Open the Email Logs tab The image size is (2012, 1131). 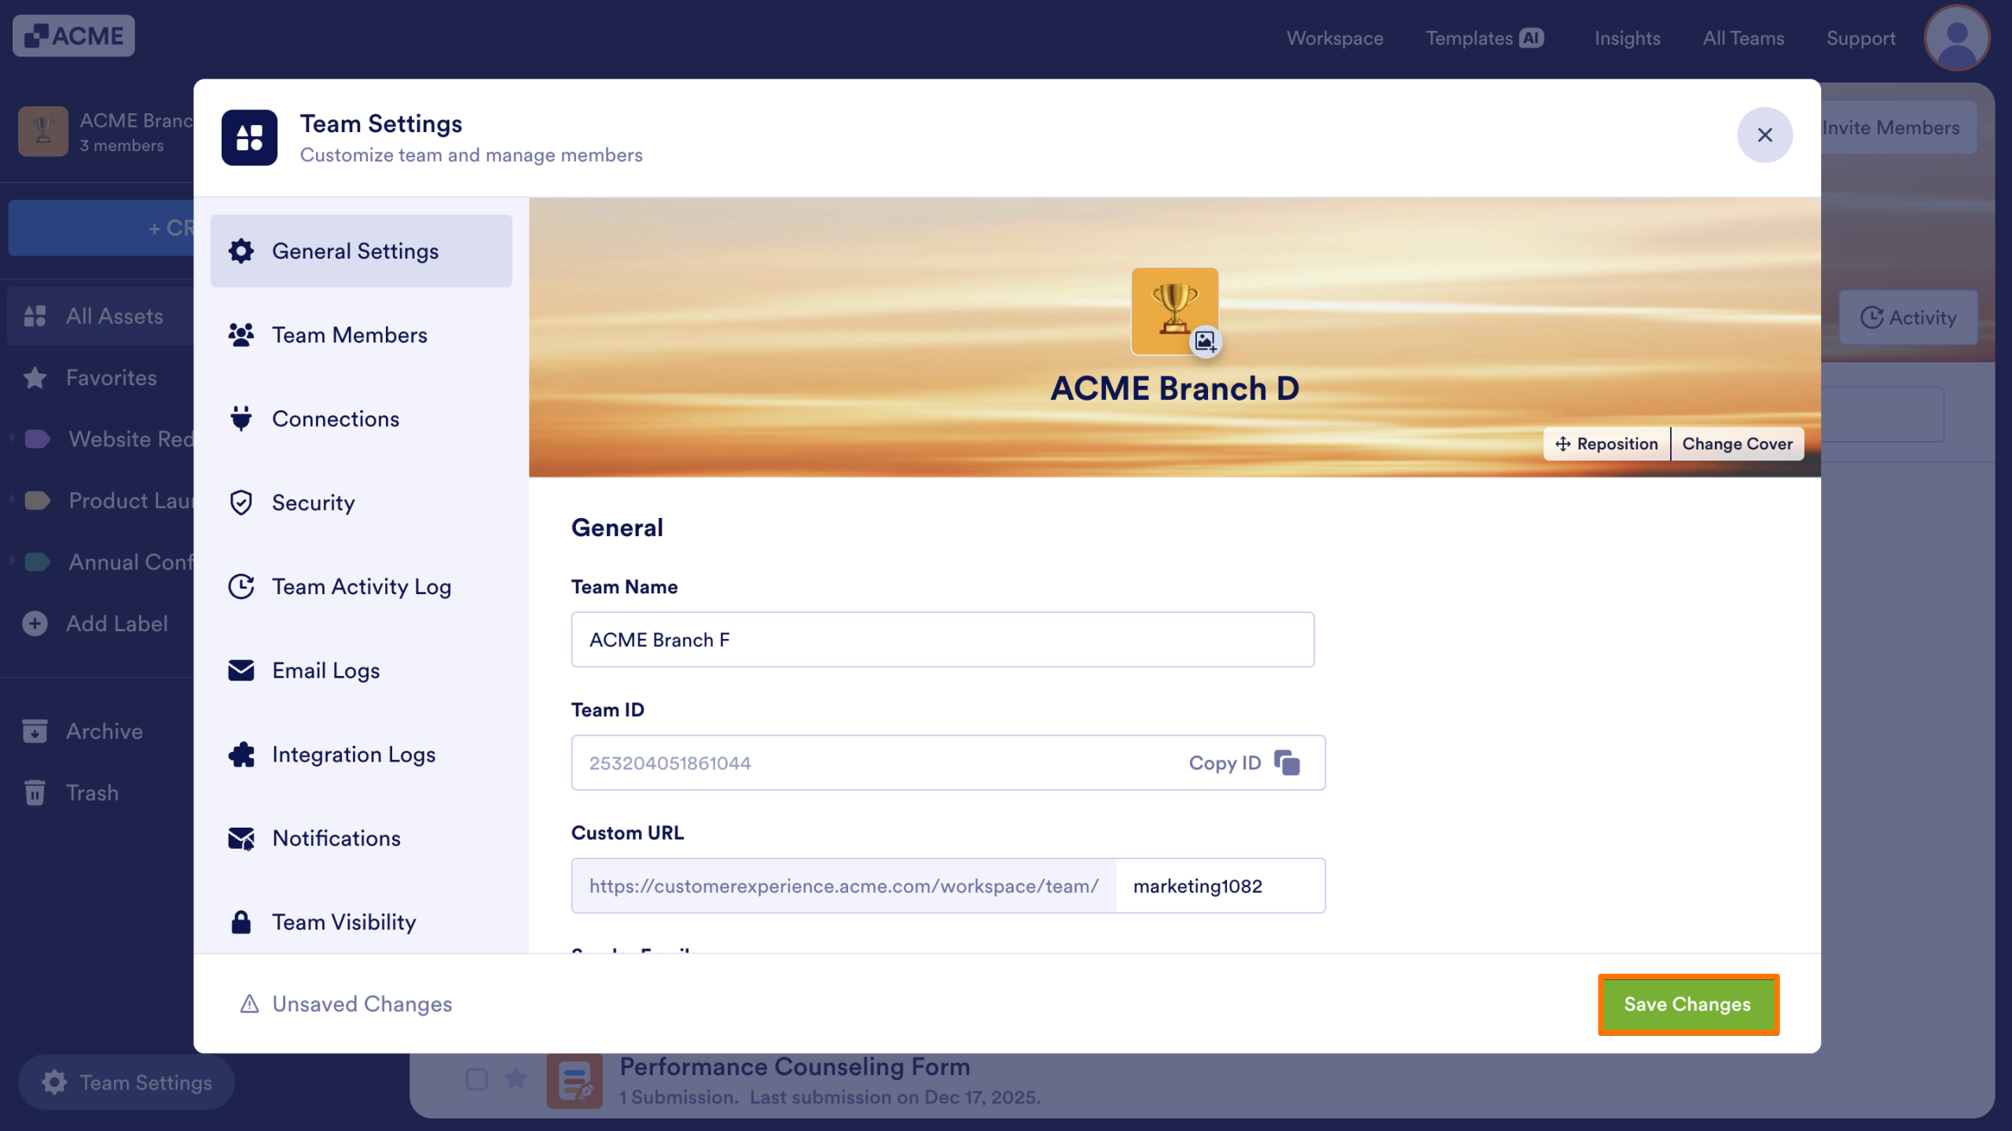pyautogui.click(x=361, y=670)
